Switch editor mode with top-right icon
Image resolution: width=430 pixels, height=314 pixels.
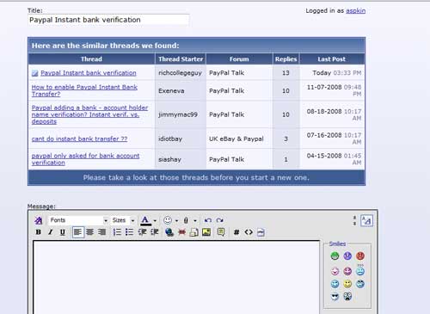(x=366, y=220)
